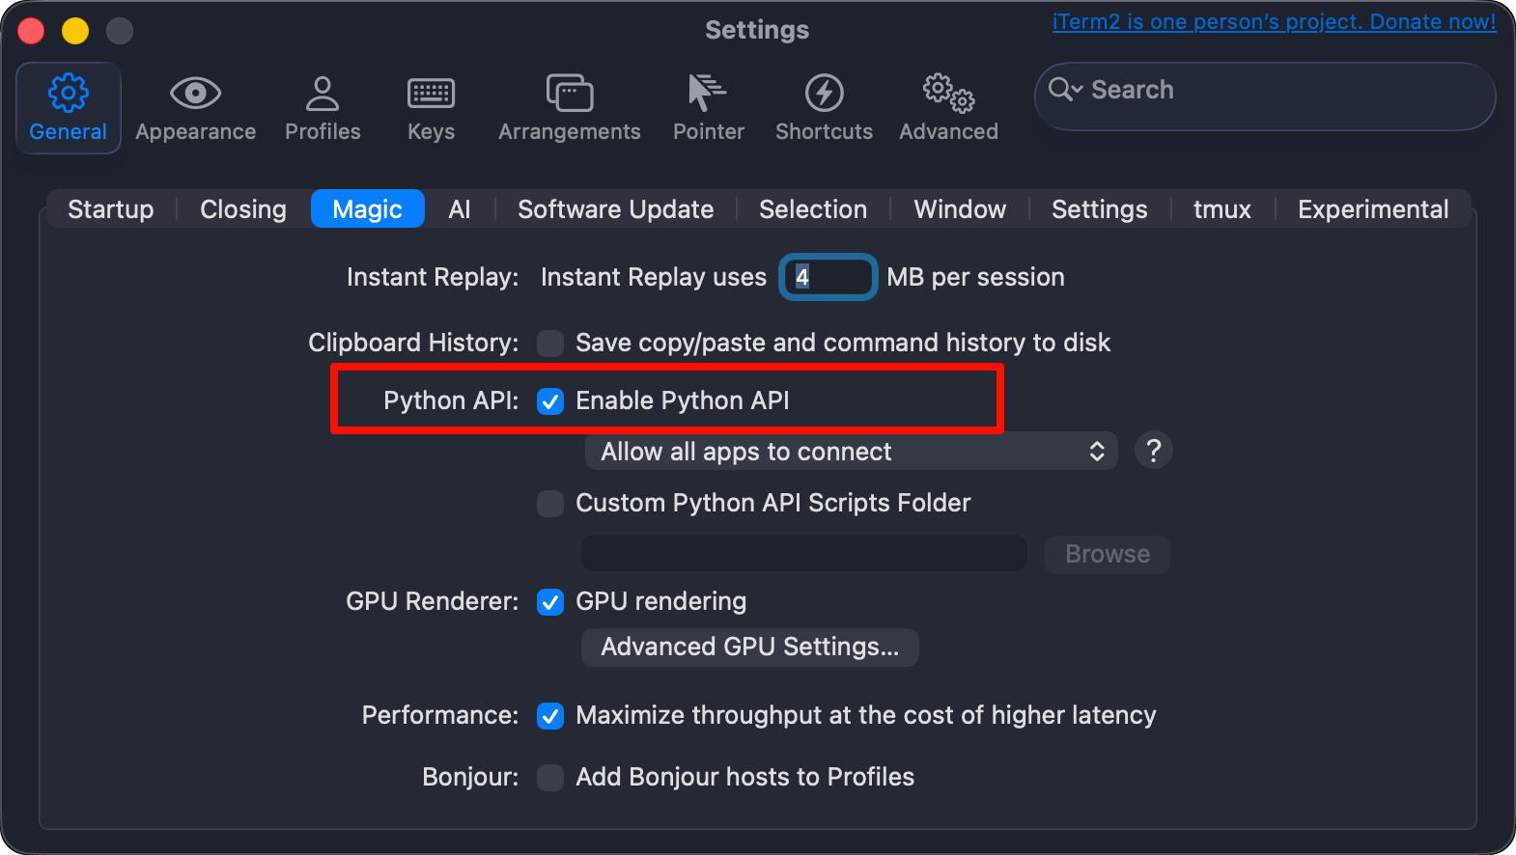
Task: Switch to the Experimental tab
Action: (x=1372, y=209)
